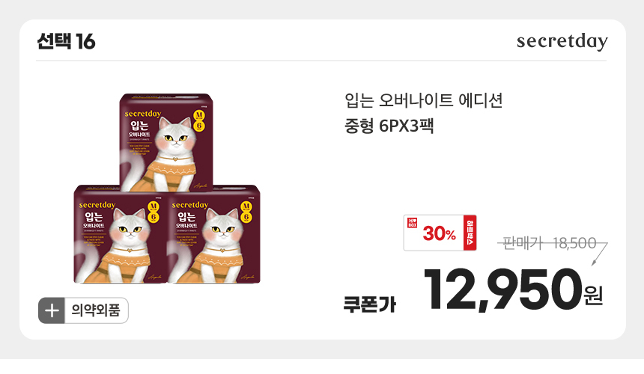The width and height of the screenshot is (644, 374).
Task: Open the 입는 오버나이트 에디션 product title
Action: (423, 100)
